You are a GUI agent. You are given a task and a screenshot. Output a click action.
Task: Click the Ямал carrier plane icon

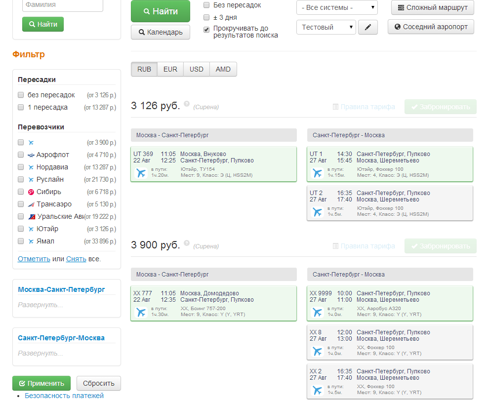[31, 241]
